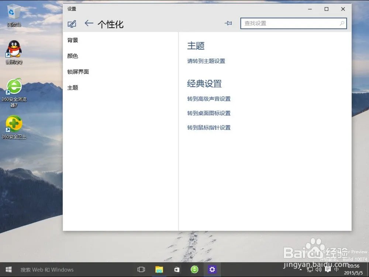Launch 腾讯QQ from the desktop
Image resolution: width=369 pixels, height=277 pixels.
click(14, 50)
